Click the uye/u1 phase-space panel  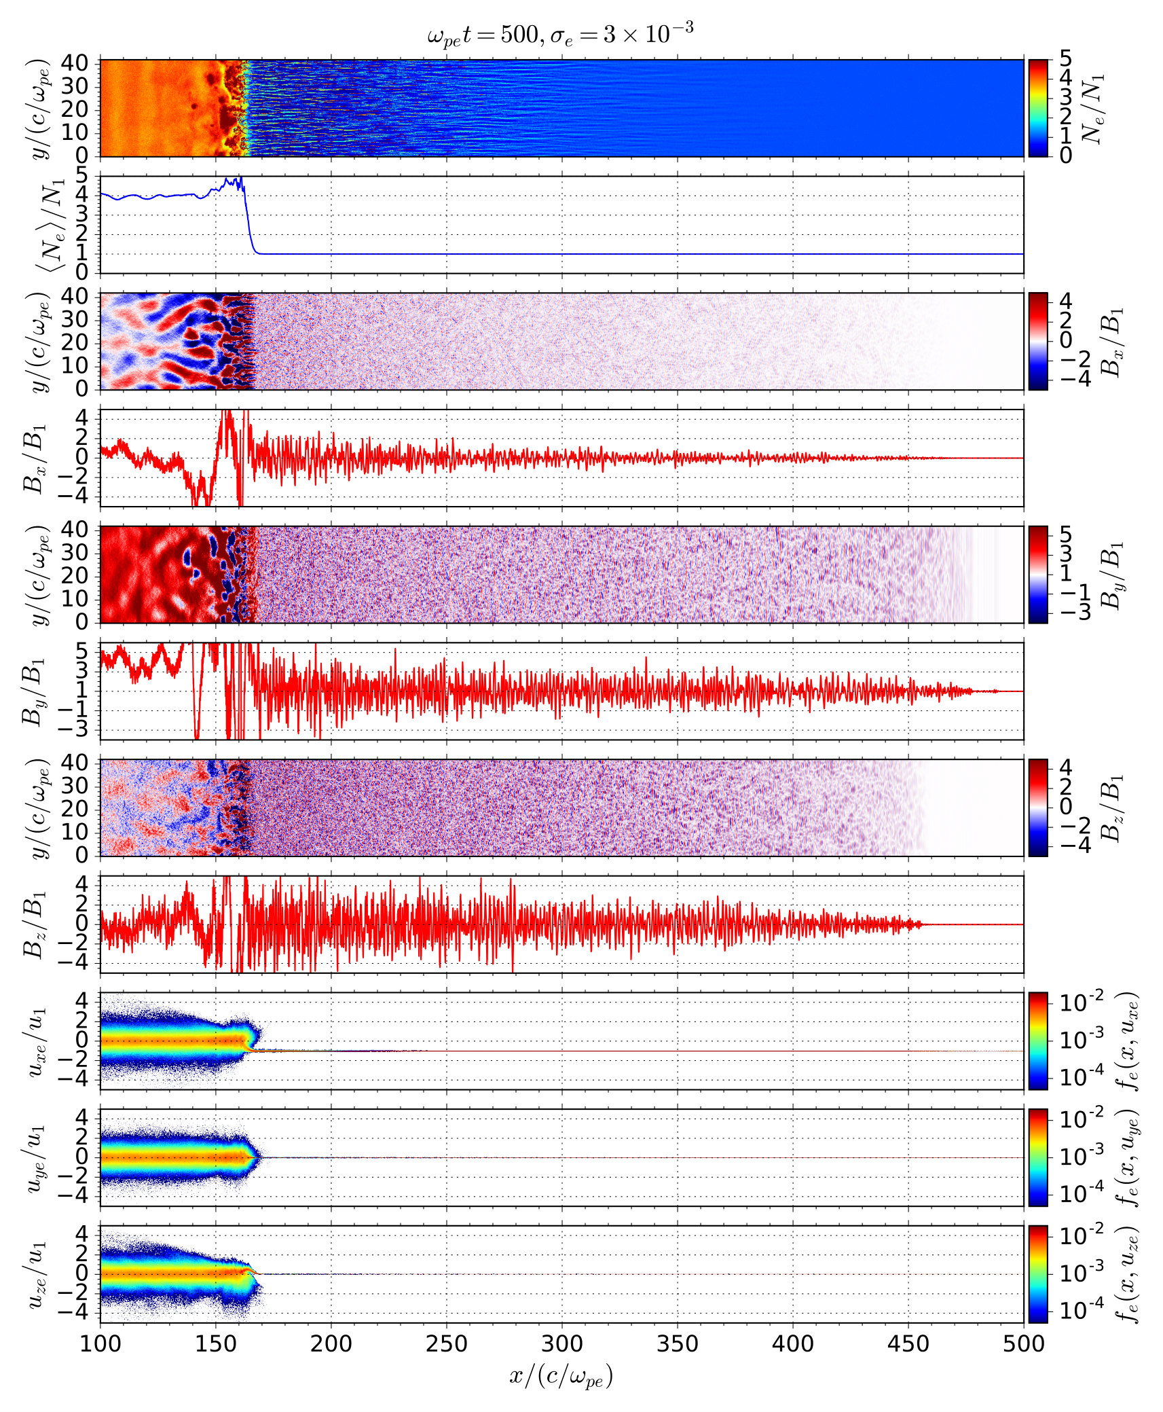click(562, 1157)
